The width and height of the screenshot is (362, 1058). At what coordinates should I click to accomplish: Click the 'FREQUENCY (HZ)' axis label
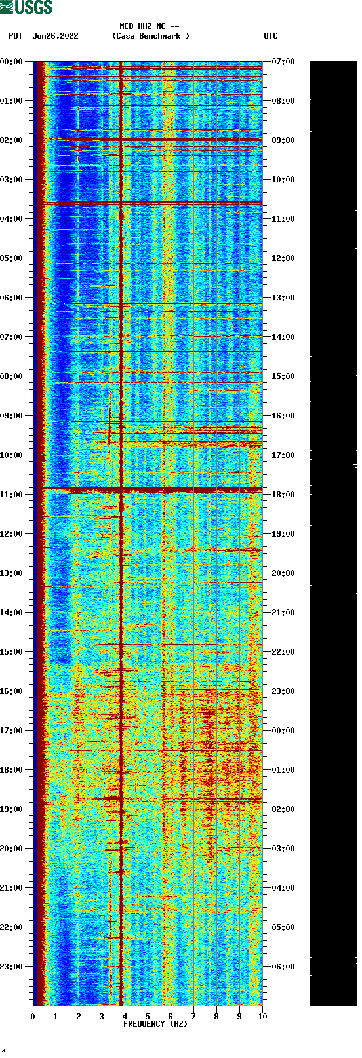click(155, 1024)
